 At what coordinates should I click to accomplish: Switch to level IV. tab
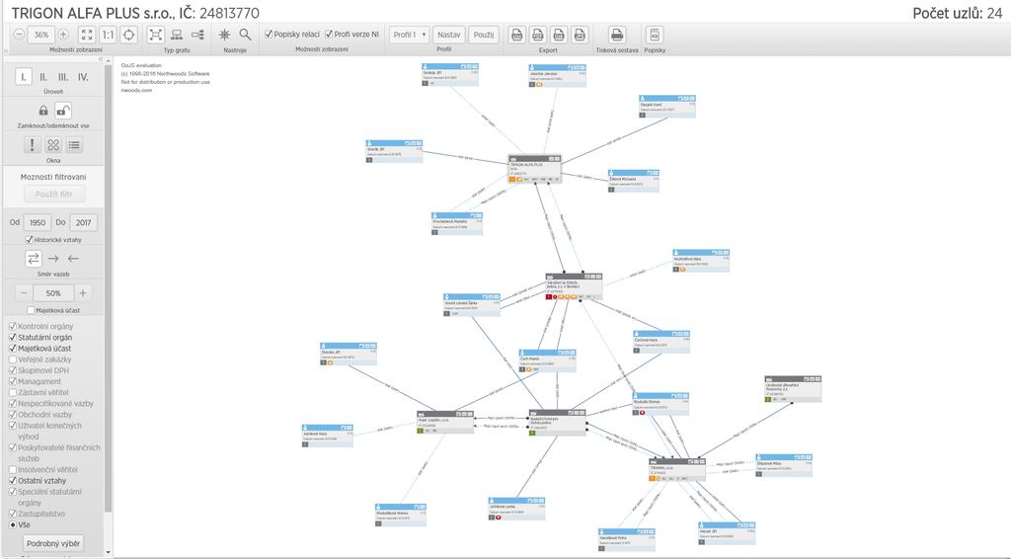(83, 77)
